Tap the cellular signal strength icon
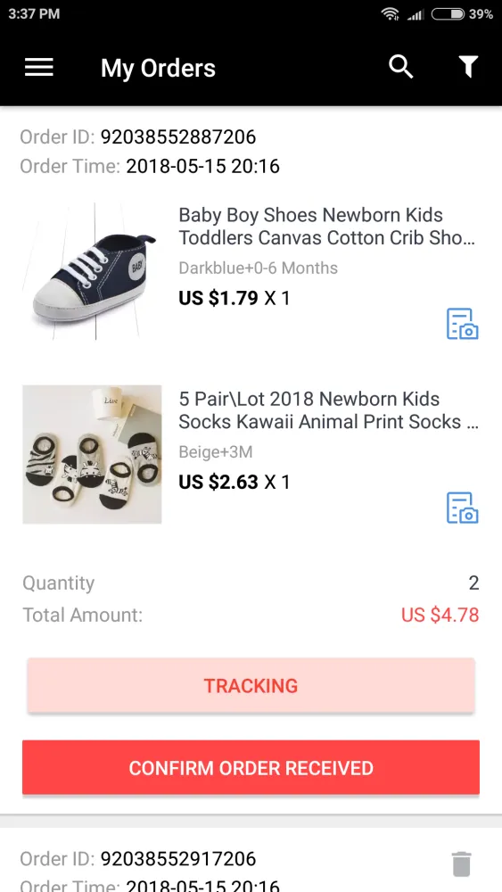The height and width of the screenshot is (892, 502). click(416, 14)
